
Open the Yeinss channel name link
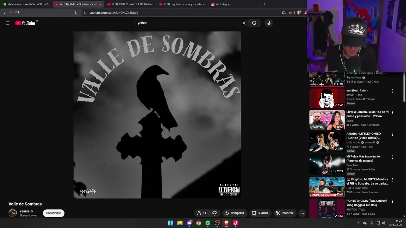pos(24,211)
